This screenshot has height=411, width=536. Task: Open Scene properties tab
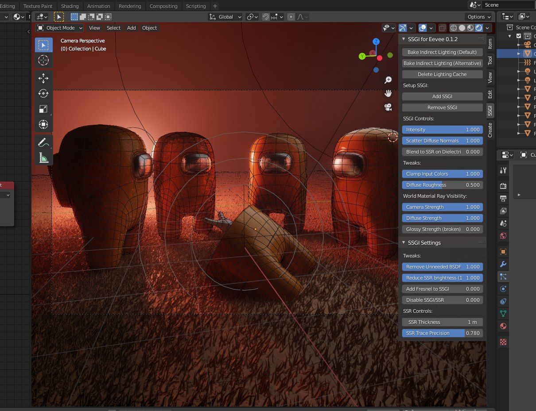coord(503,223)
